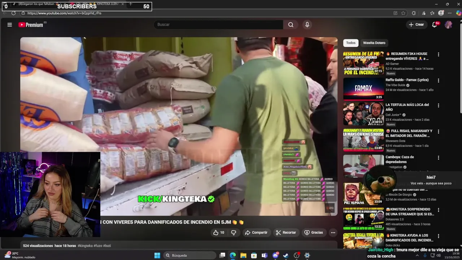The width and height of the screenshot is (462, 260).
Task: Open Kingteka sorprendido 12:22 thumbnail
Action: tap(363, 219)
